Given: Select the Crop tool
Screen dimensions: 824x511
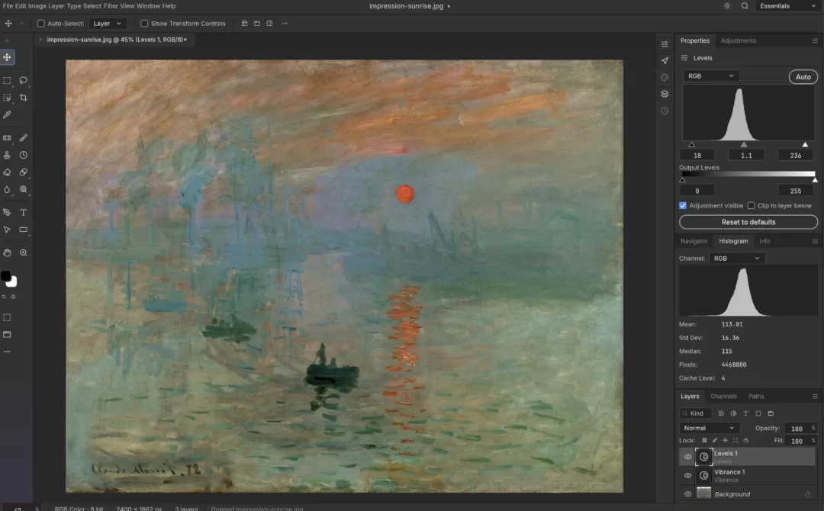Looking at the screenshot, I should pos(23,98).
